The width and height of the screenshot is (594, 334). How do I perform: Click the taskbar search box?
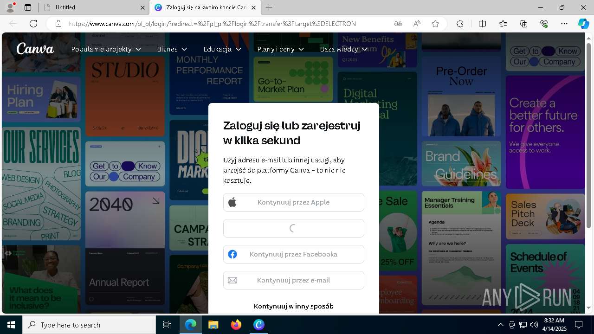(89, 325)
